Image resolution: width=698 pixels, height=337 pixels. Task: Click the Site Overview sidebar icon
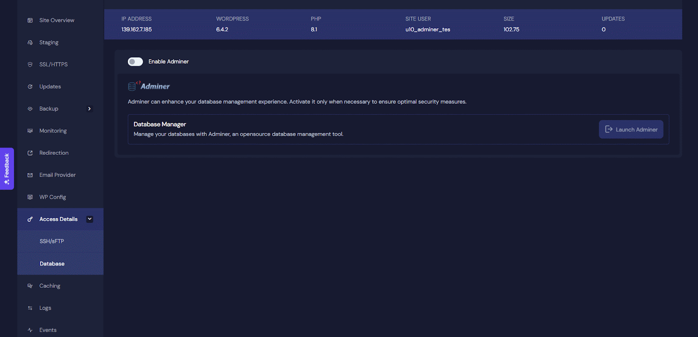pos(30,20)
